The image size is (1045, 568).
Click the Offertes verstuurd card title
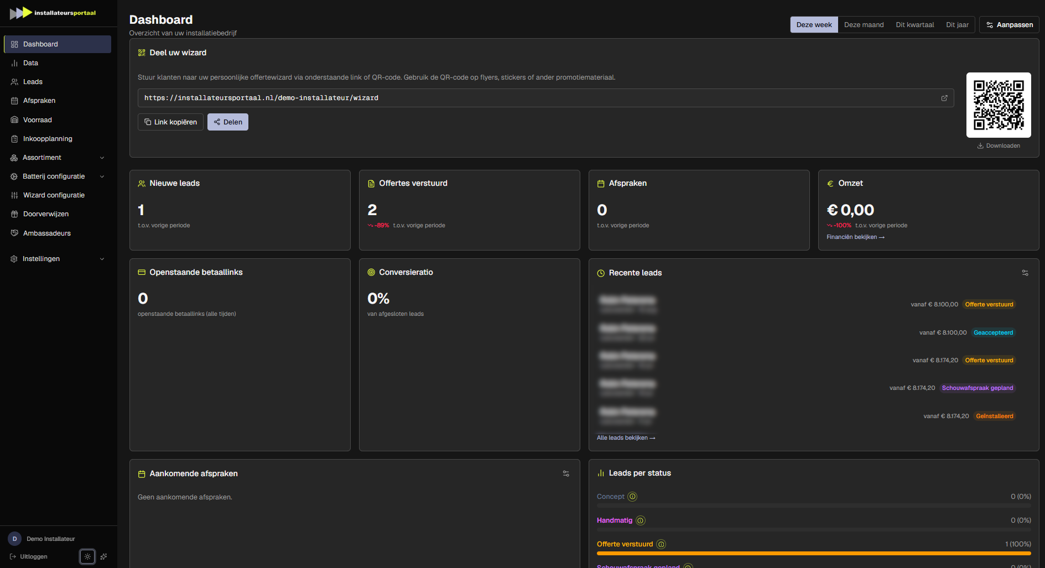point(413,183)
